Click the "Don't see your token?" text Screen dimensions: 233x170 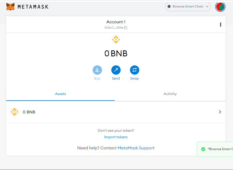coord(116,130)
